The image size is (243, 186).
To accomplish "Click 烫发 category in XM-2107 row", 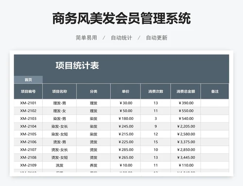I will pos(93,150).
